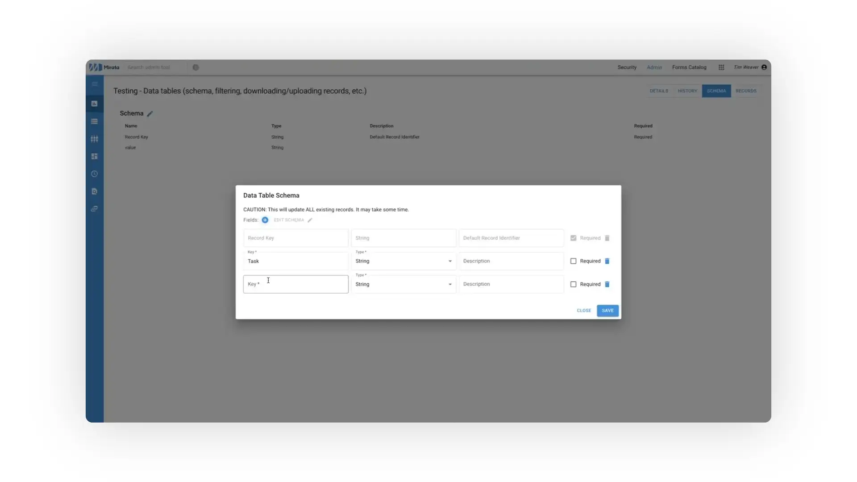The image size is (857, 482).
Task: Open the Type dropdown for Task field
Action: tap(449, 261)
